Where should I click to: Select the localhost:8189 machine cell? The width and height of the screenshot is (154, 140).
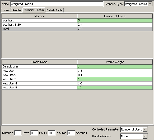pos(39,25)
